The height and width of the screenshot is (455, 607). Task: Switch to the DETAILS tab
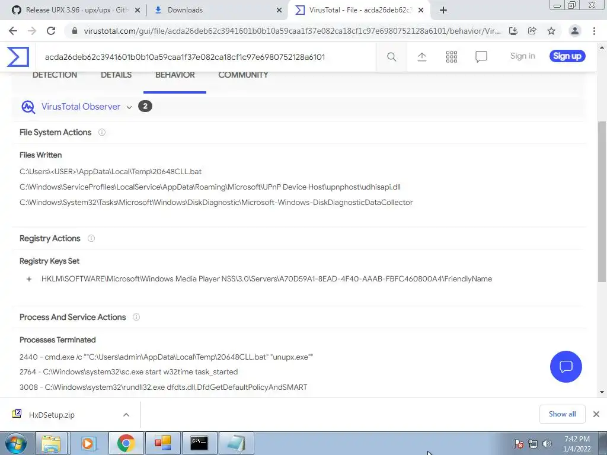[x=116, y=75]
